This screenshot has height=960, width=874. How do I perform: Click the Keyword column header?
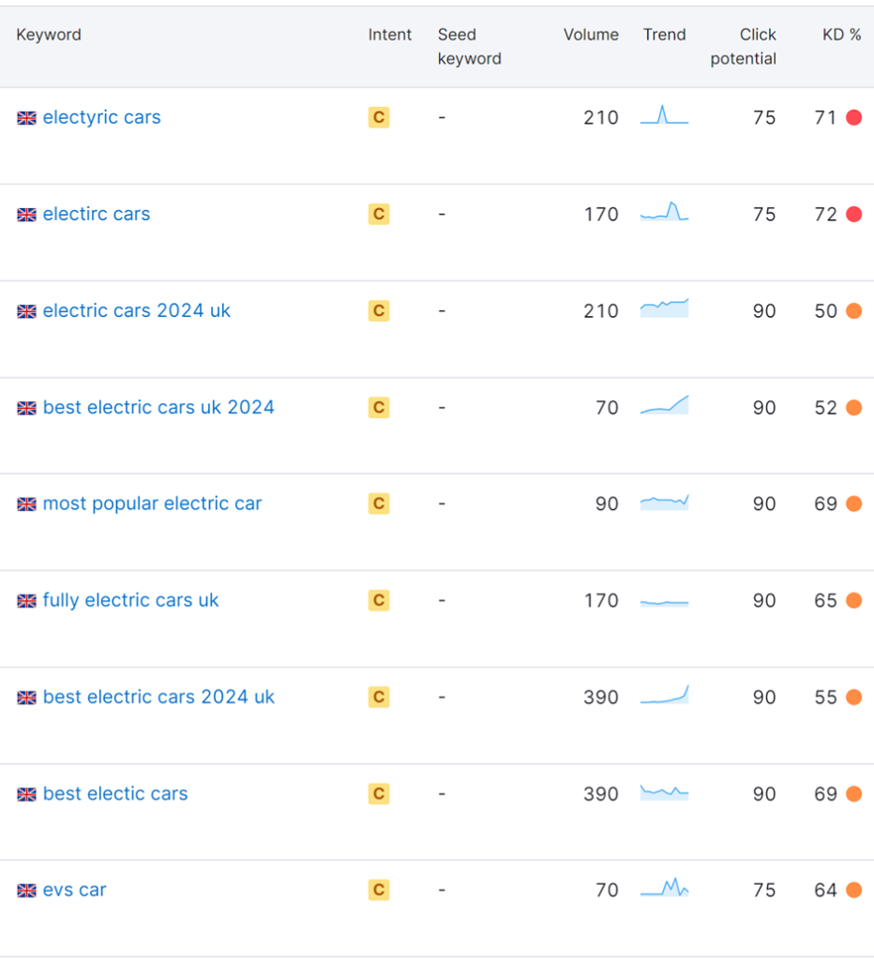coord(48,35)
